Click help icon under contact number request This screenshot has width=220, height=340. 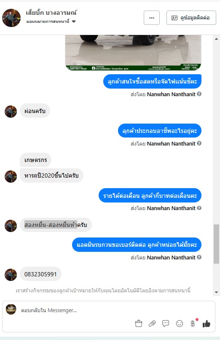click(x=199, y=257)
